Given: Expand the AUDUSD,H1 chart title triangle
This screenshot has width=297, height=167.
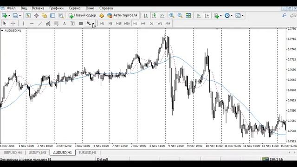Looking at the screenshot, I should (2, 31).
